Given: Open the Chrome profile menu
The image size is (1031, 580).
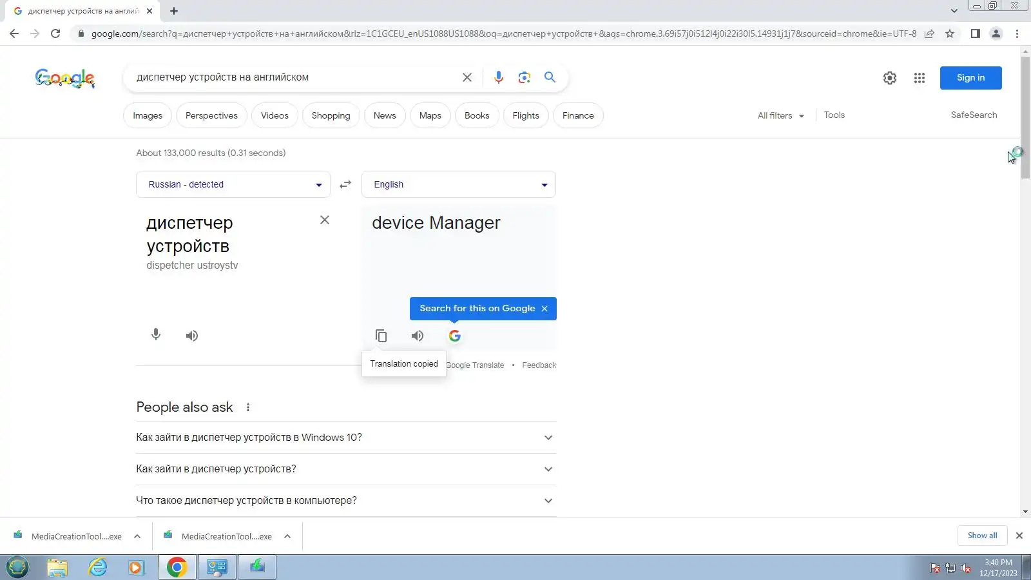Looking at the screenshot, I should click(996, 34).
